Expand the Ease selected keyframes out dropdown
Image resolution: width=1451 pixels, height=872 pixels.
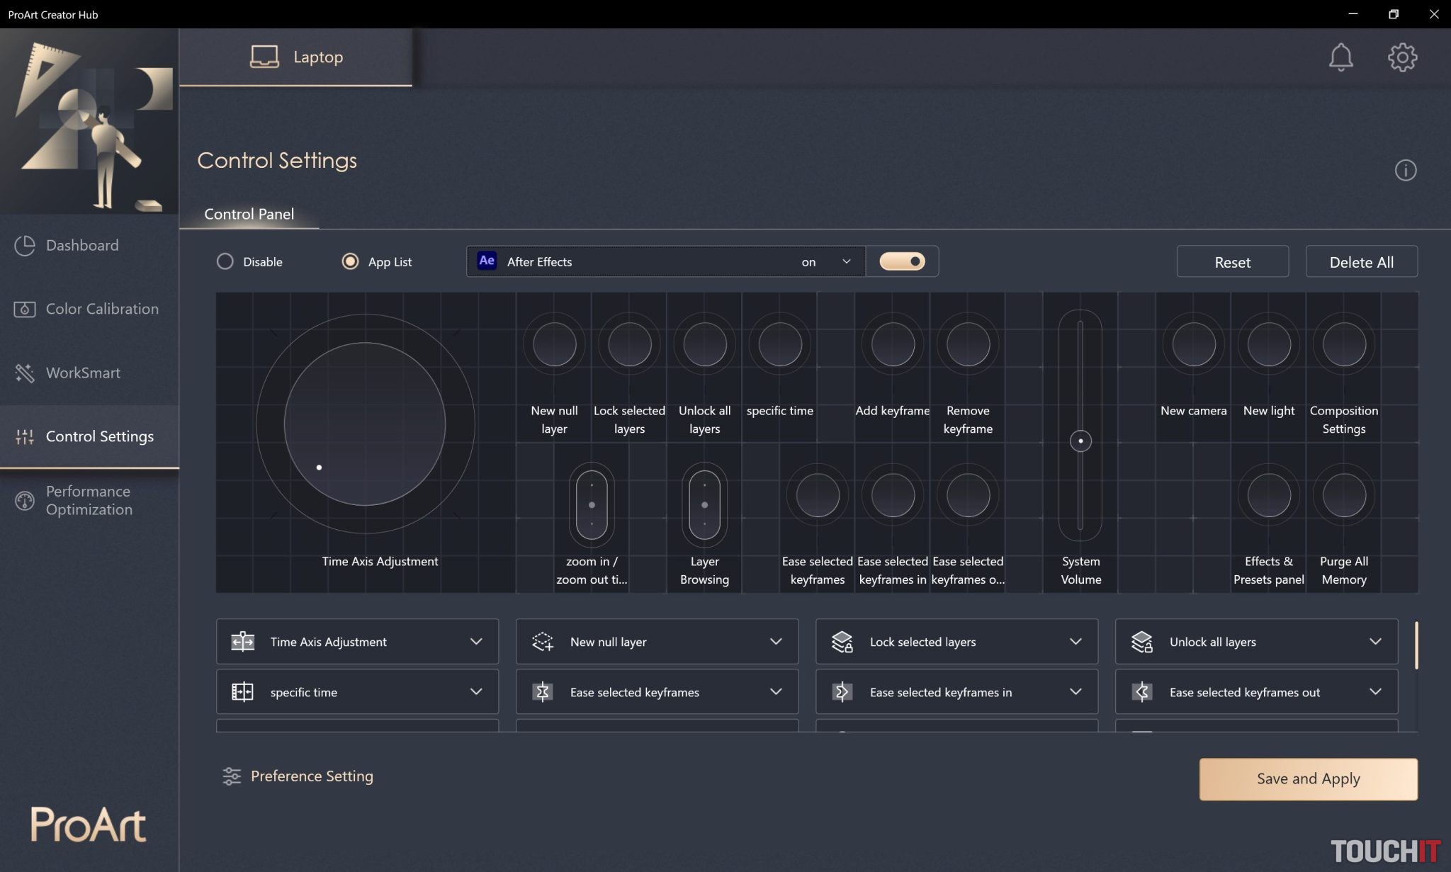click(1374, 692)
